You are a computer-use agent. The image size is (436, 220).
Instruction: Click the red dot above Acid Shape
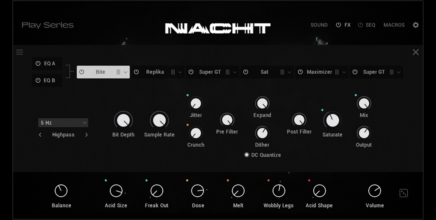coord(309,180)
